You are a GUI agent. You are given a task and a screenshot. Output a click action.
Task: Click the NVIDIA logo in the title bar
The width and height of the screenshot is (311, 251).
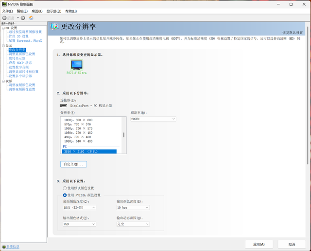pos(4,4)
